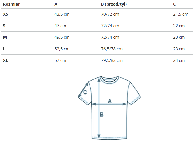The height and width of the screenshot is (143, 193).
Task: Select the XL size row label
Action: pos(5,60)
